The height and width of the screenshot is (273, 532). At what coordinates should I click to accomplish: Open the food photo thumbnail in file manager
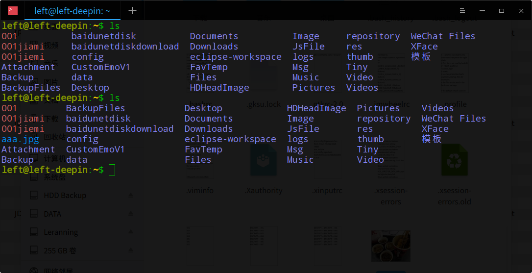pos(391,246)
